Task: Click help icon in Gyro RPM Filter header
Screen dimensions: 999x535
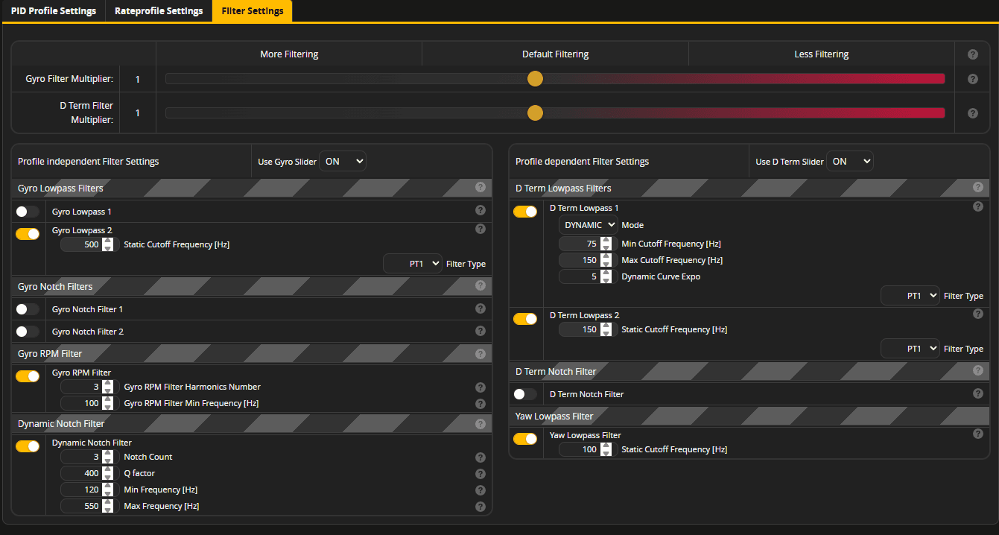Action: click(480, 354)
